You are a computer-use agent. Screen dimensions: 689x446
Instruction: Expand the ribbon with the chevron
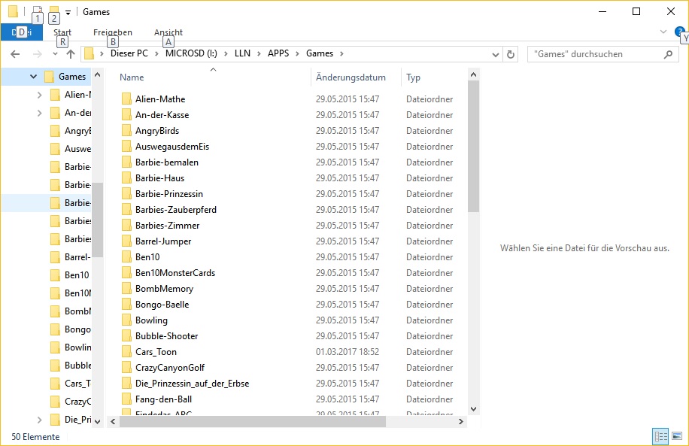coord(663,32)
